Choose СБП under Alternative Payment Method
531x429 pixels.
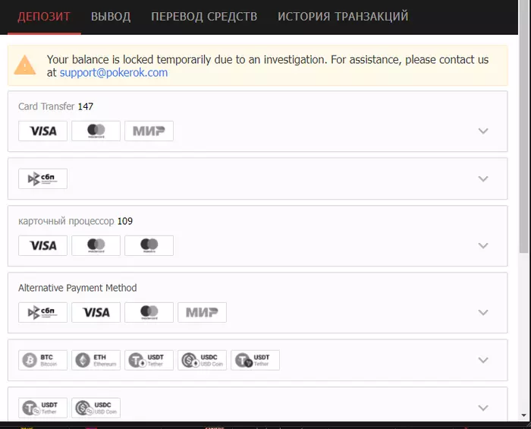point(43,312)
